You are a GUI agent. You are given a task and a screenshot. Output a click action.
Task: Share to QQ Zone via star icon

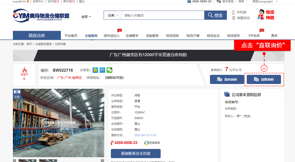[95, 70]
